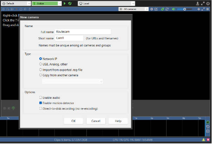Image resolution: width=212 pixels, height=144 pixels.
Task: Click the download arrow icon in top bar
Action: point(198,4)
